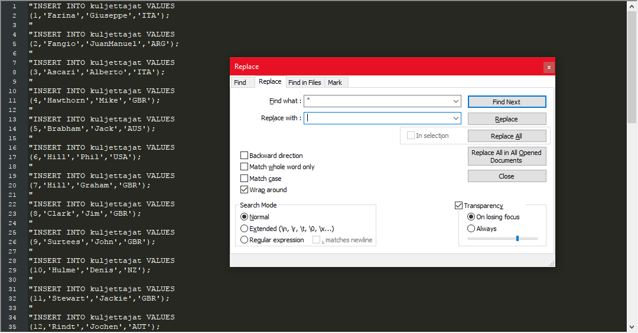638x333 pixels.
Task: Uncheck the Wrap around checkbox
Action: tap(245, 190)
